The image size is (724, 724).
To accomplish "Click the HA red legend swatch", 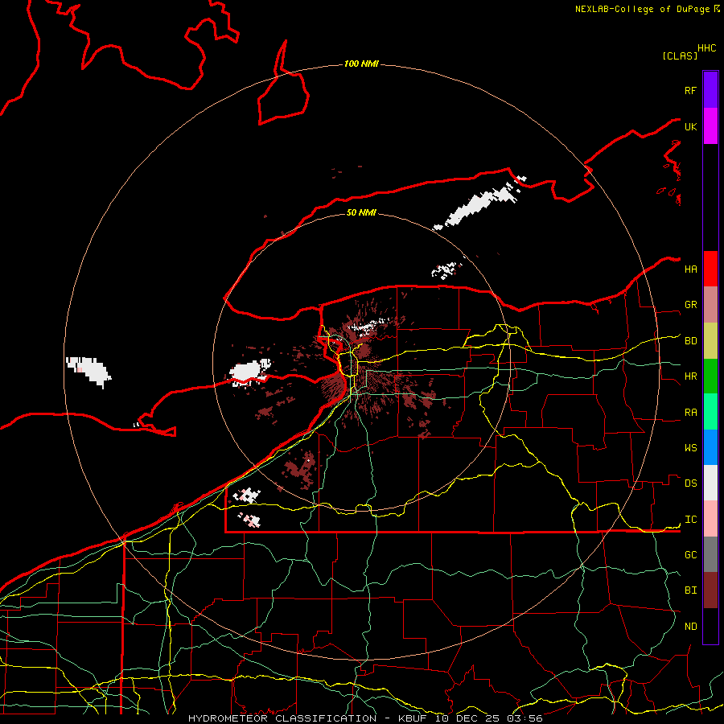I will tap(710, 269).
